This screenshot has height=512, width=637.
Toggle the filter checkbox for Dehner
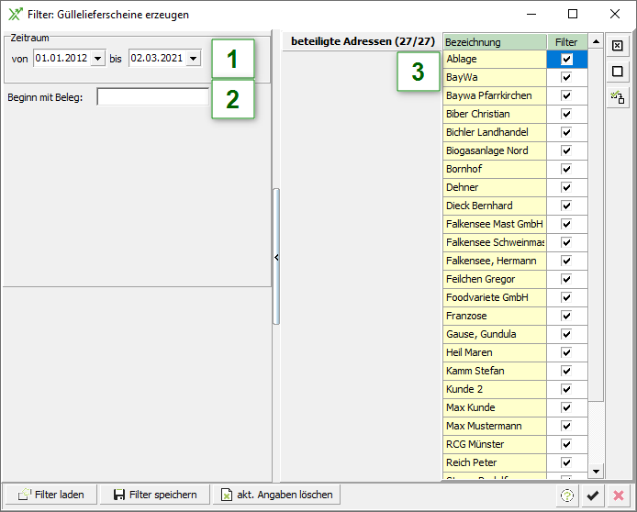click(566, 187)
